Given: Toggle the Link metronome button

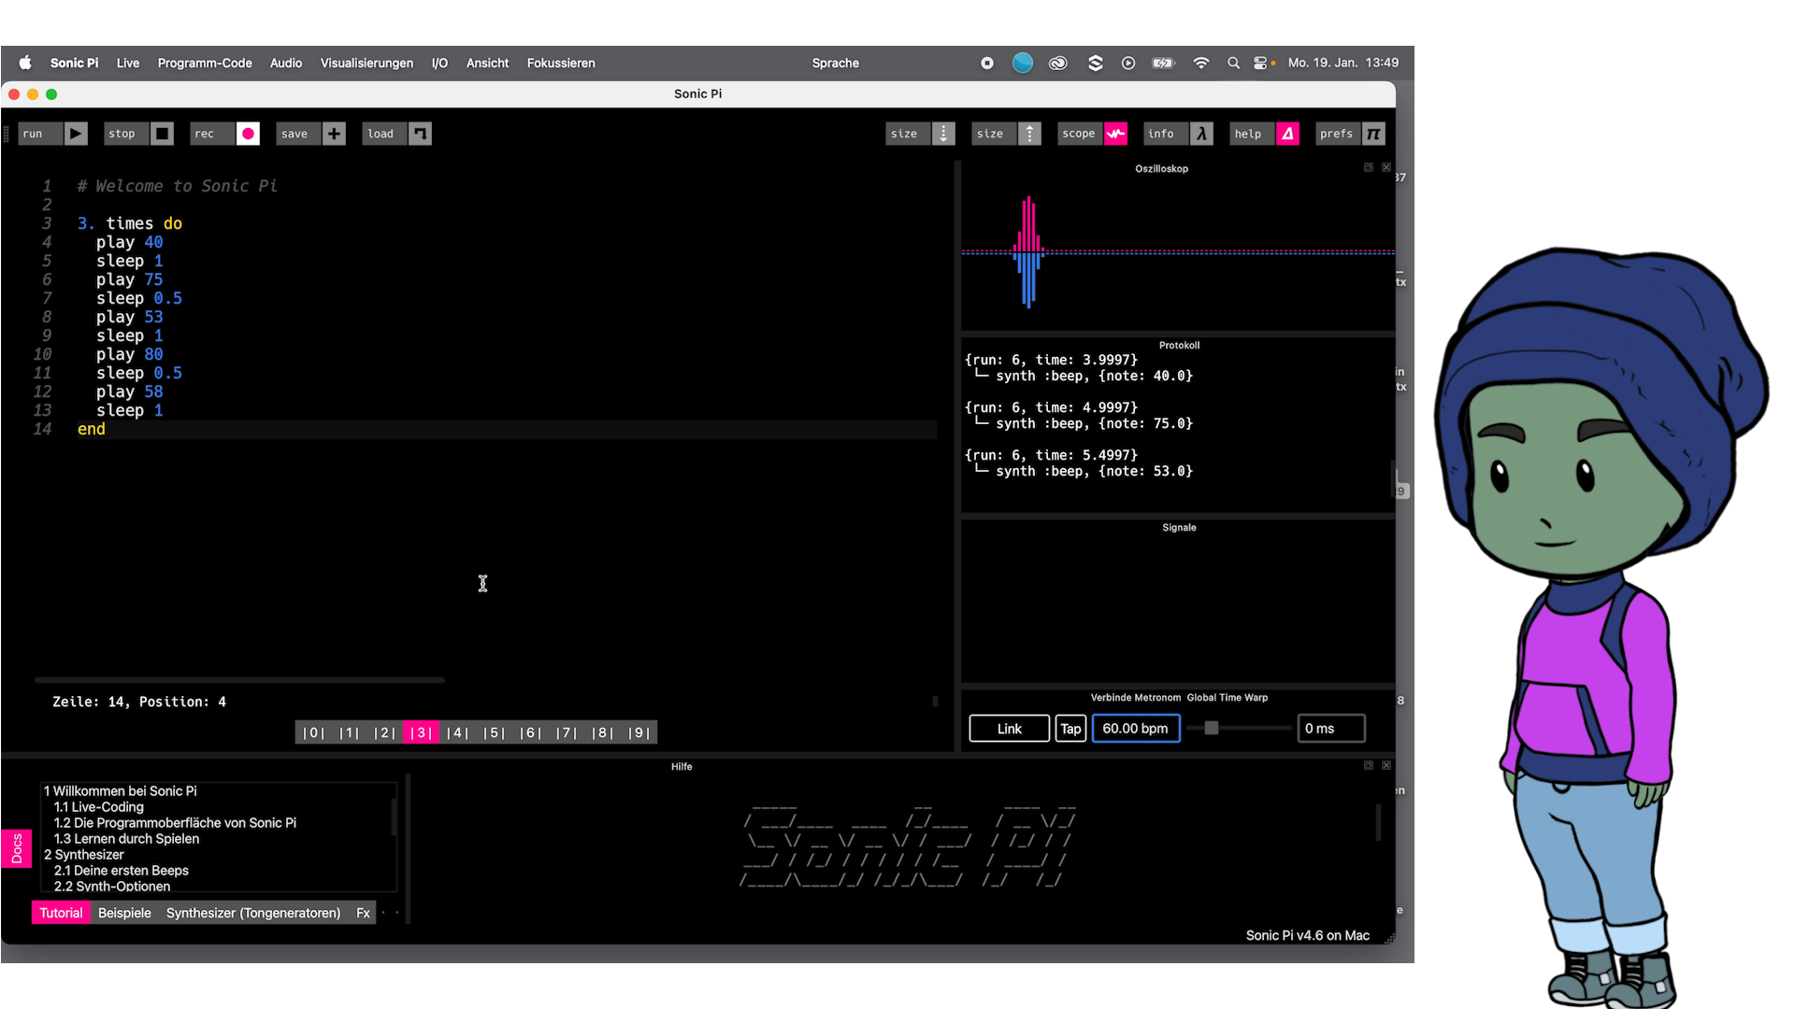Looking at the screenshot, I should click(x=1009, y=729).
